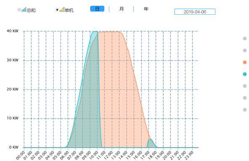
Task: Select the 总和 radio button
Action: click(19, 10)
